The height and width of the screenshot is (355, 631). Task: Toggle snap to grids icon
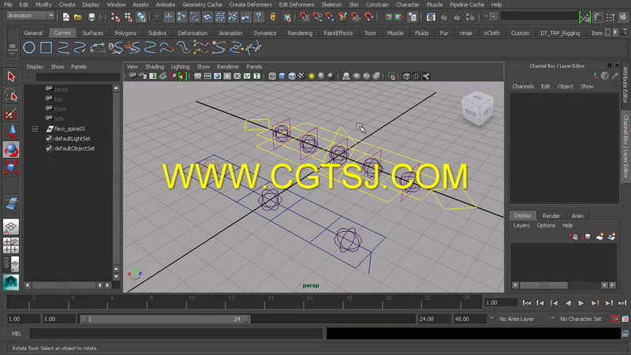click(304, 17)
